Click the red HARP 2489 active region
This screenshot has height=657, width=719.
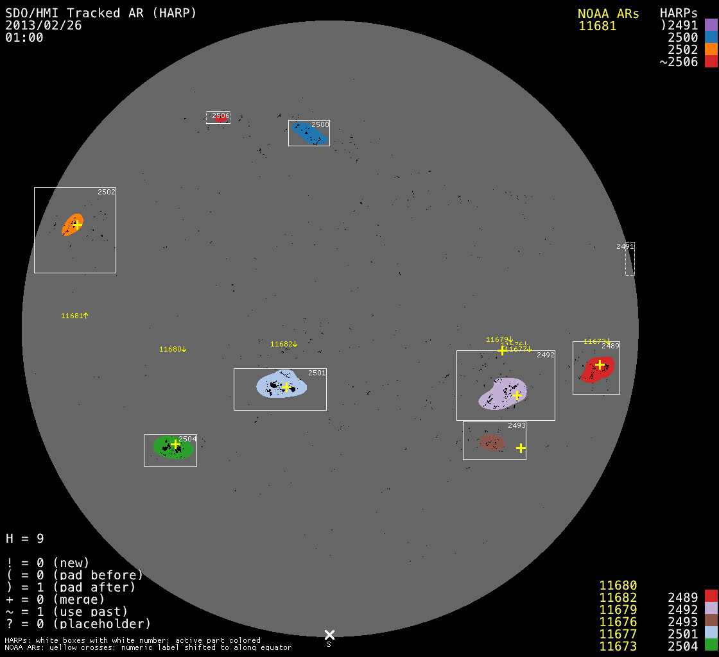click(x=597, y=370)
